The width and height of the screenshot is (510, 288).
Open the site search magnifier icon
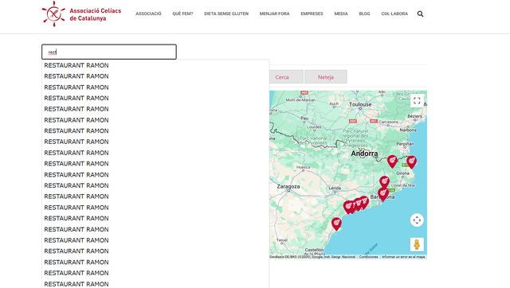[420, 14]
